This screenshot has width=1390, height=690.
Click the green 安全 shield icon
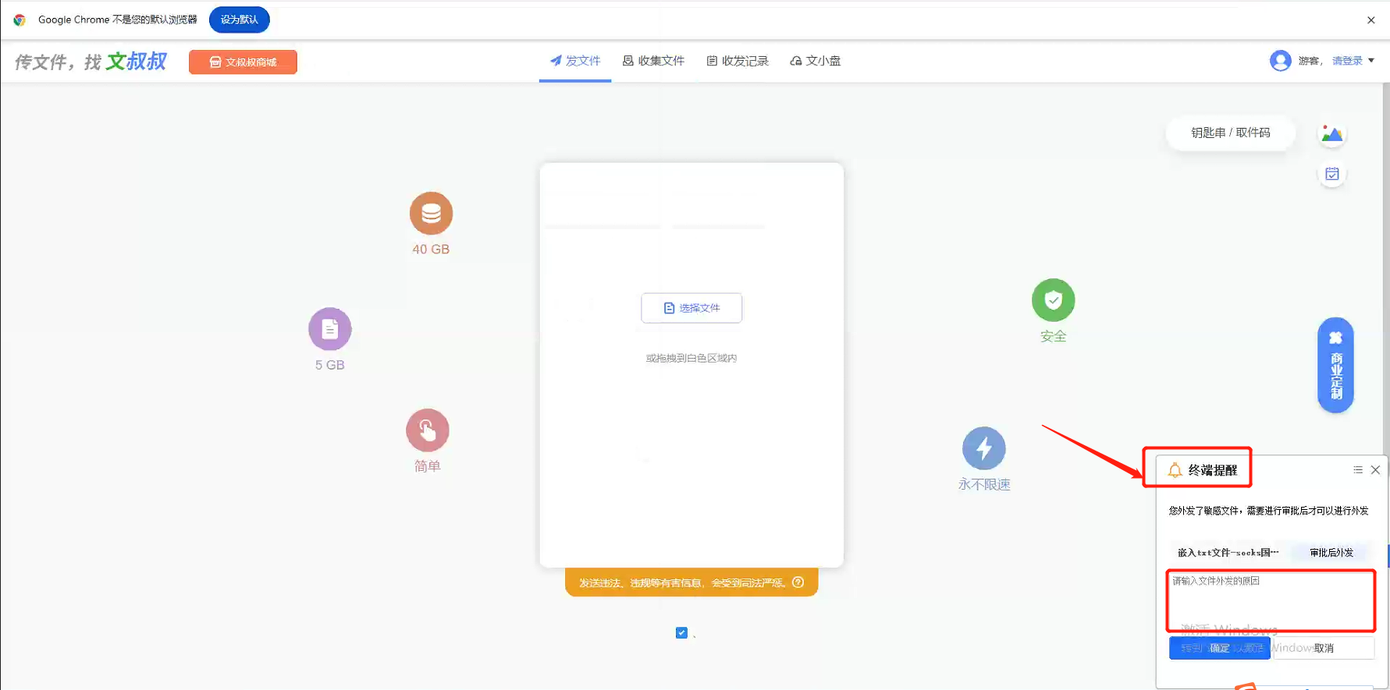tap(1053, 300)
